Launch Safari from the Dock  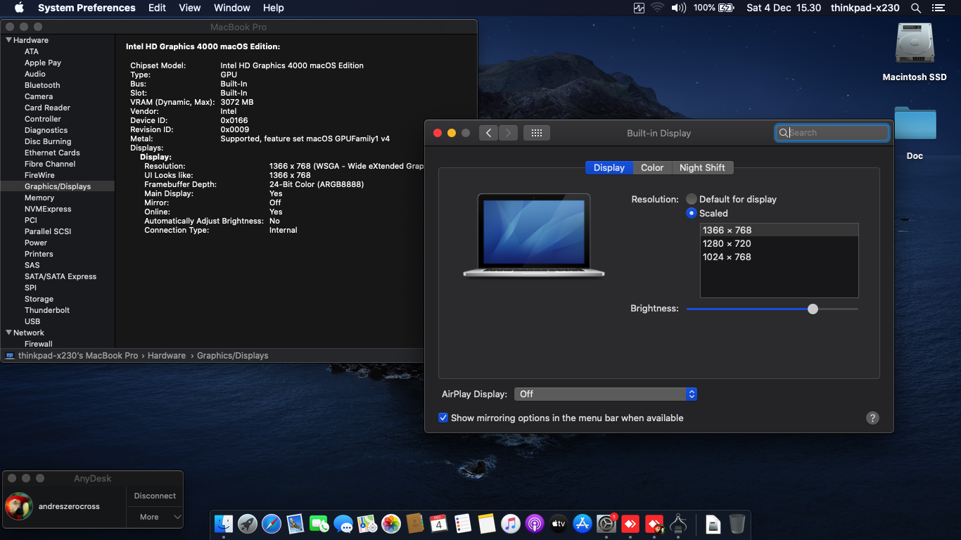[x=272, y=524]
